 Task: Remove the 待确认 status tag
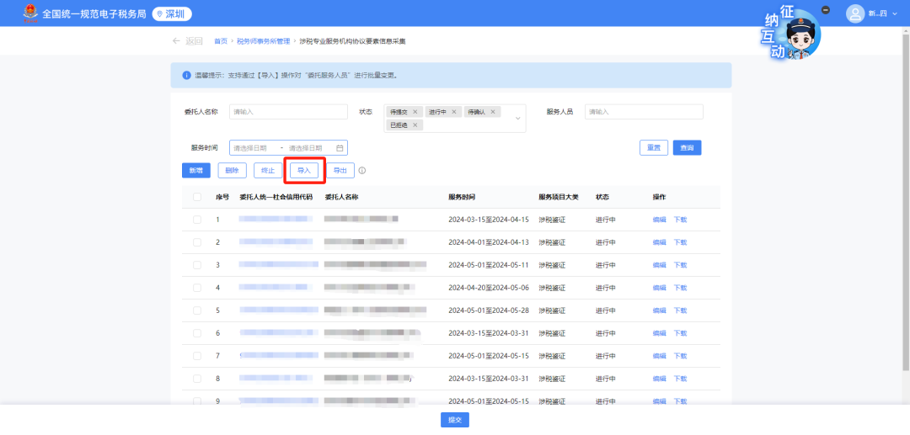tap(493, 112)
